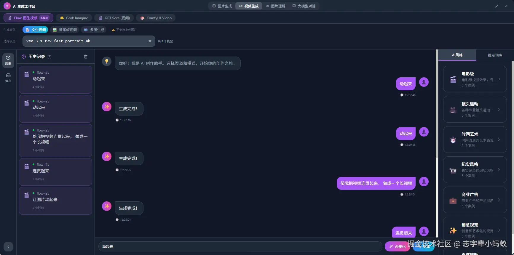Switch channel to ComfyUI-Video

[156, 18]
